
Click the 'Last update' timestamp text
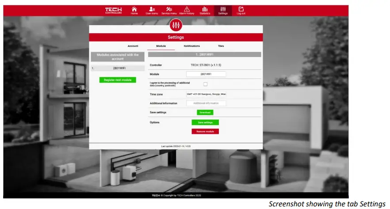[x=176, y=146]
